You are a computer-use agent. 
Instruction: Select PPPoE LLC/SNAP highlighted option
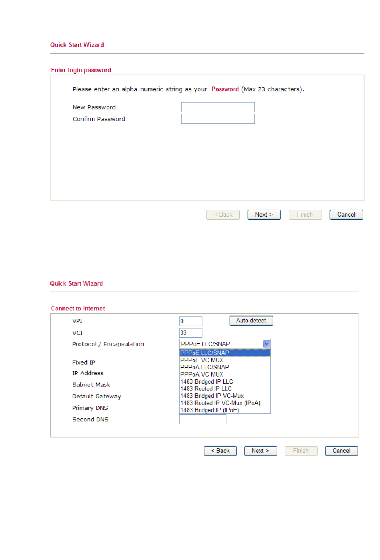click(x=225, y=353)
